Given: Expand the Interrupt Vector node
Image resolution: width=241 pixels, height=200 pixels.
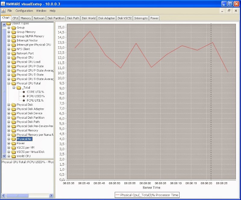Looking at the screenshot, I should pos(9,41).
